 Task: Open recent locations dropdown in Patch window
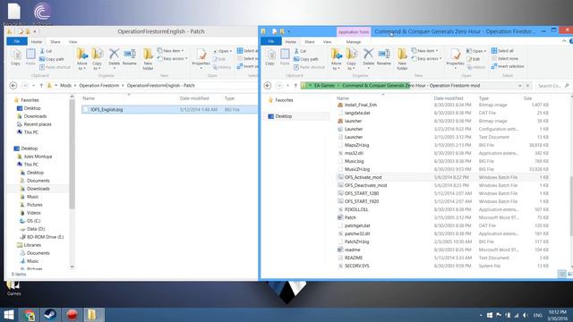click(x=33, y=86)
